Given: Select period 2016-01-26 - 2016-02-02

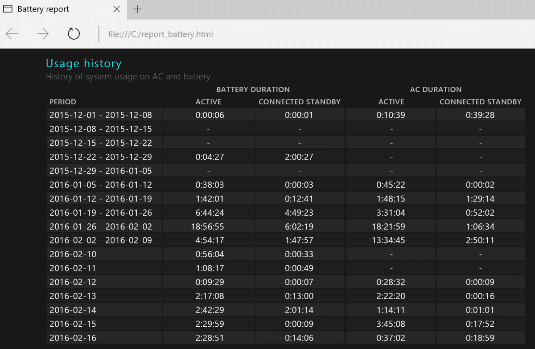Looking at the screenshot, I should [101, 226].
